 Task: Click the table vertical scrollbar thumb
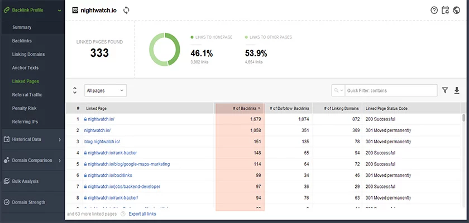pos(463,118)
